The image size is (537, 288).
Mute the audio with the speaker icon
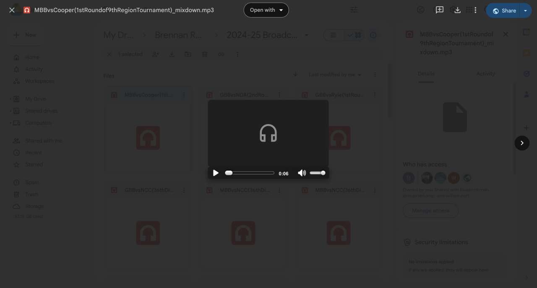tap(302, 173)
